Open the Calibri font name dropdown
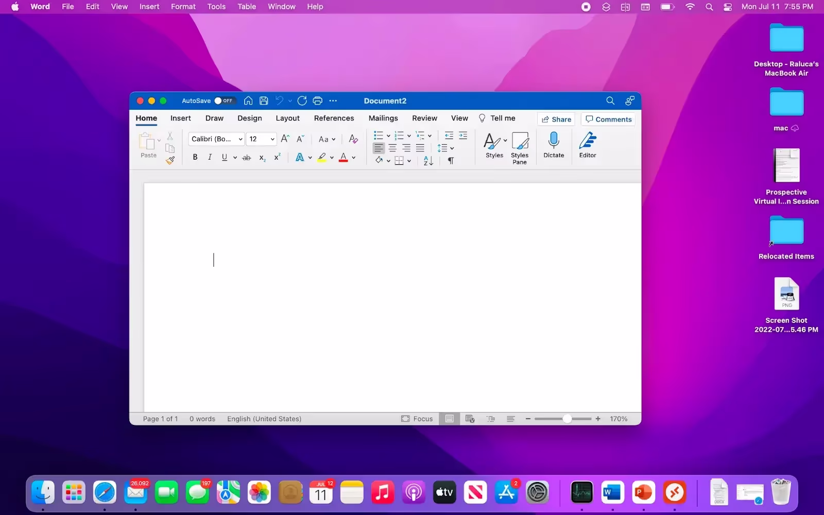The image size is (824, 515). [x=241, y=139]
